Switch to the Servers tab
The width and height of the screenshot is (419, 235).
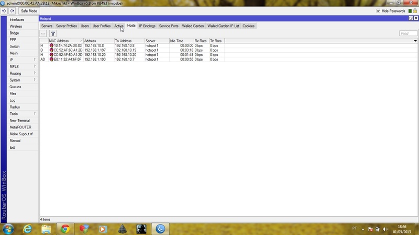tap(47, 26)
